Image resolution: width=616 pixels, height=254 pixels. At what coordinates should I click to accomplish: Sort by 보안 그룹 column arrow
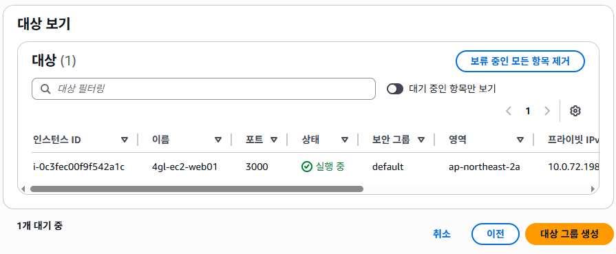(x=421, y=140)
